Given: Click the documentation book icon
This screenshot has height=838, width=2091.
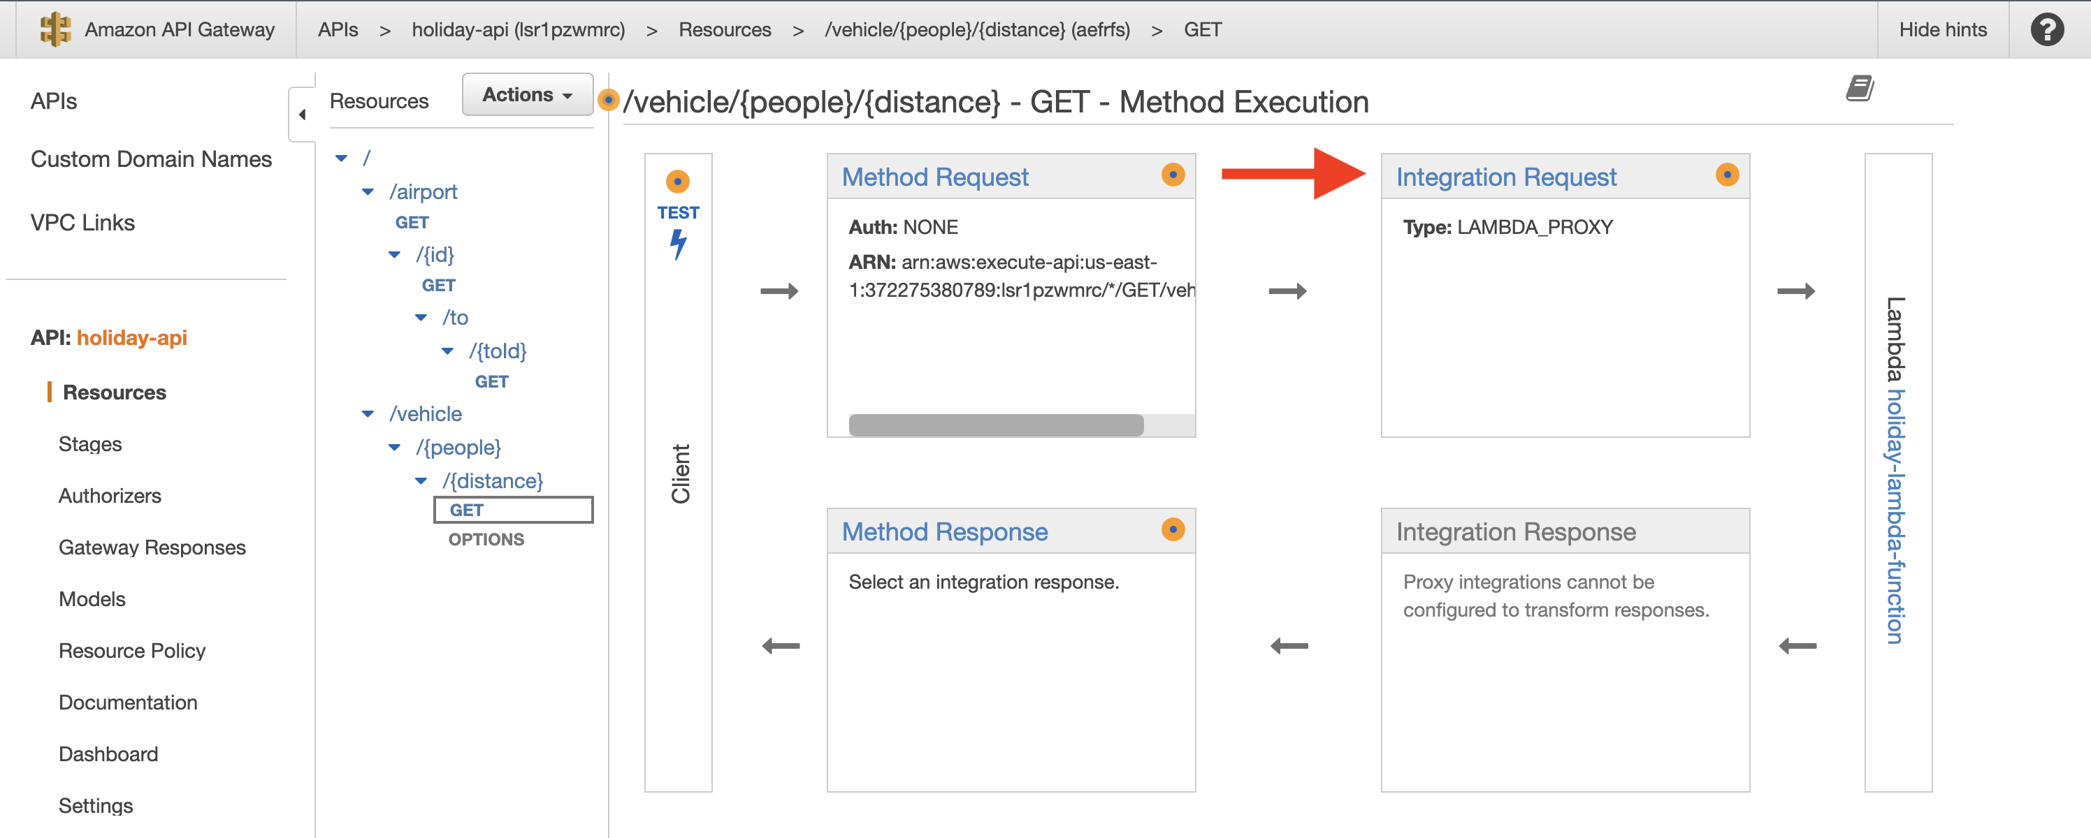Looking at the screenshot, I should [1860, 87].
